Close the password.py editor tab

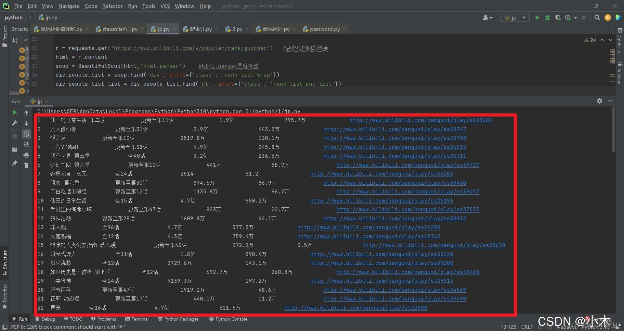point(344,29)
